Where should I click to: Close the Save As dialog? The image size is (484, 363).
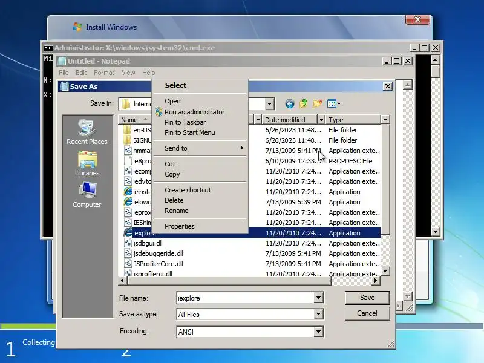click(388, 87)
